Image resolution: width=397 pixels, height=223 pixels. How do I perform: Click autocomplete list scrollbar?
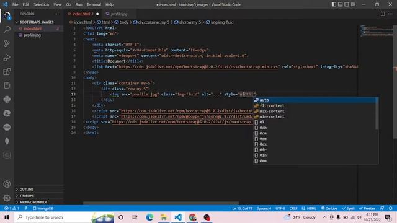pos(377,114)
